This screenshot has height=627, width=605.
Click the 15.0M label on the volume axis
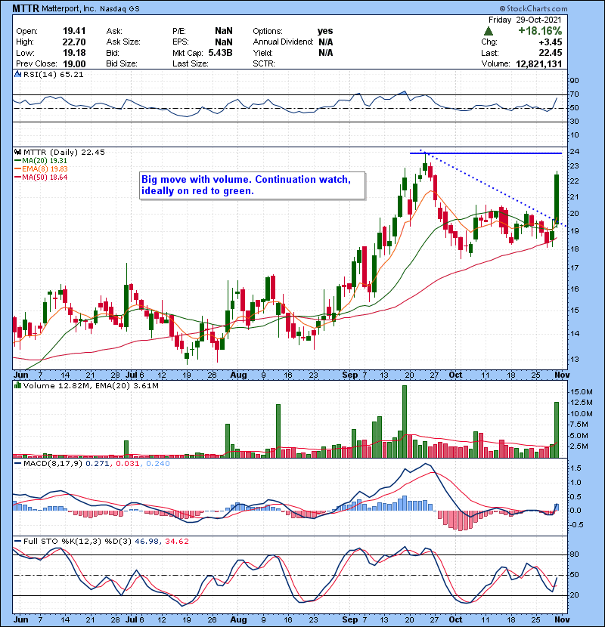pyautogui.click(x=582, y=392)
